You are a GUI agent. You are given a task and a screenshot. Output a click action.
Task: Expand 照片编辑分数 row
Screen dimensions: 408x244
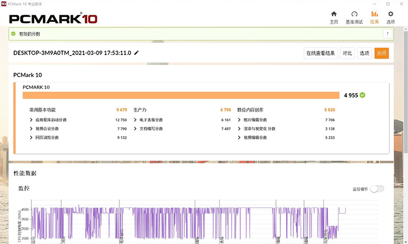(x=239, y=120)
